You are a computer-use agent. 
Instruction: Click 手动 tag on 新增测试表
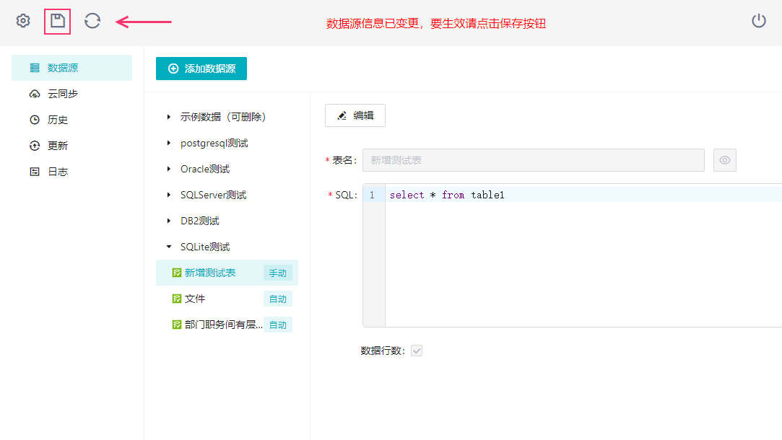point(278,273)
